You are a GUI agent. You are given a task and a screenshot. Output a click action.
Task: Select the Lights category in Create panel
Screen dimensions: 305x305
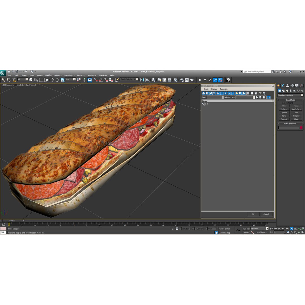tap(287, 91)
